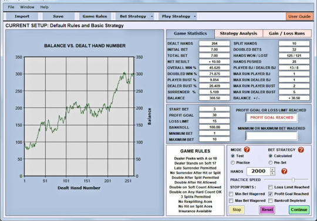This screenshot has height=221, width=317.
Task: Enable the Bankroll Depleted stop point
Action: 270,200
